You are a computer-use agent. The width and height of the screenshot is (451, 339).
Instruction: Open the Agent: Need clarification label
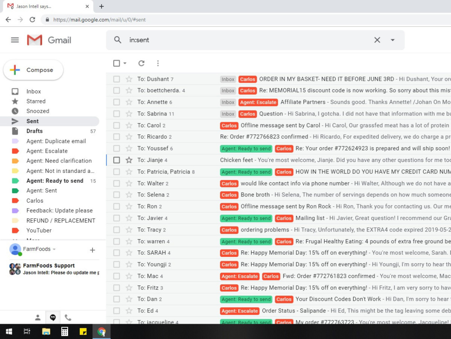[59, 161]
